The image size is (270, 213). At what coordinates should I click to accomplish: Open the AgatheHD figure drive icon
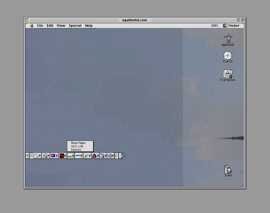coord(228,39)
